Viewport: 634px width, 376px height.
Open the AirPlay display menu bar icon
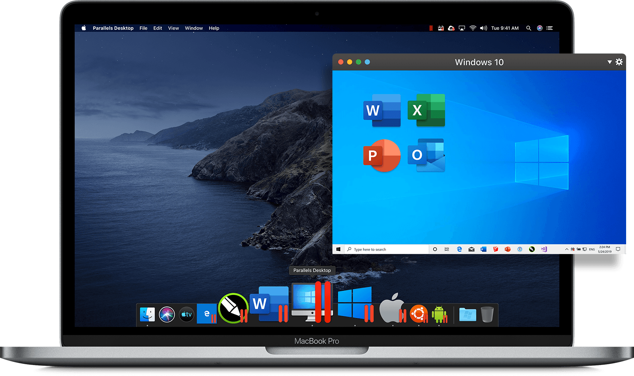pyautogui.click(x=462, y=28)
